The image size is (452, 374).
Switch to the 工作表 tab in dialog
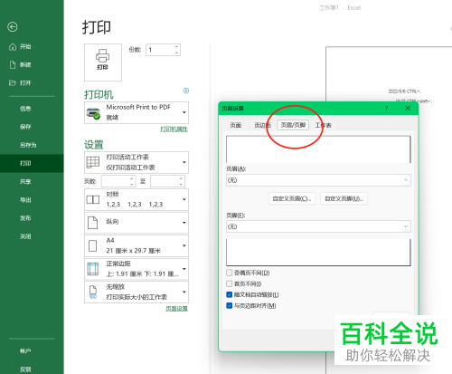click(323, 125)
